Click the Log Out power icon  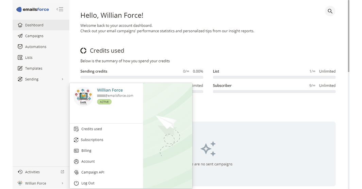click(76, 183)
